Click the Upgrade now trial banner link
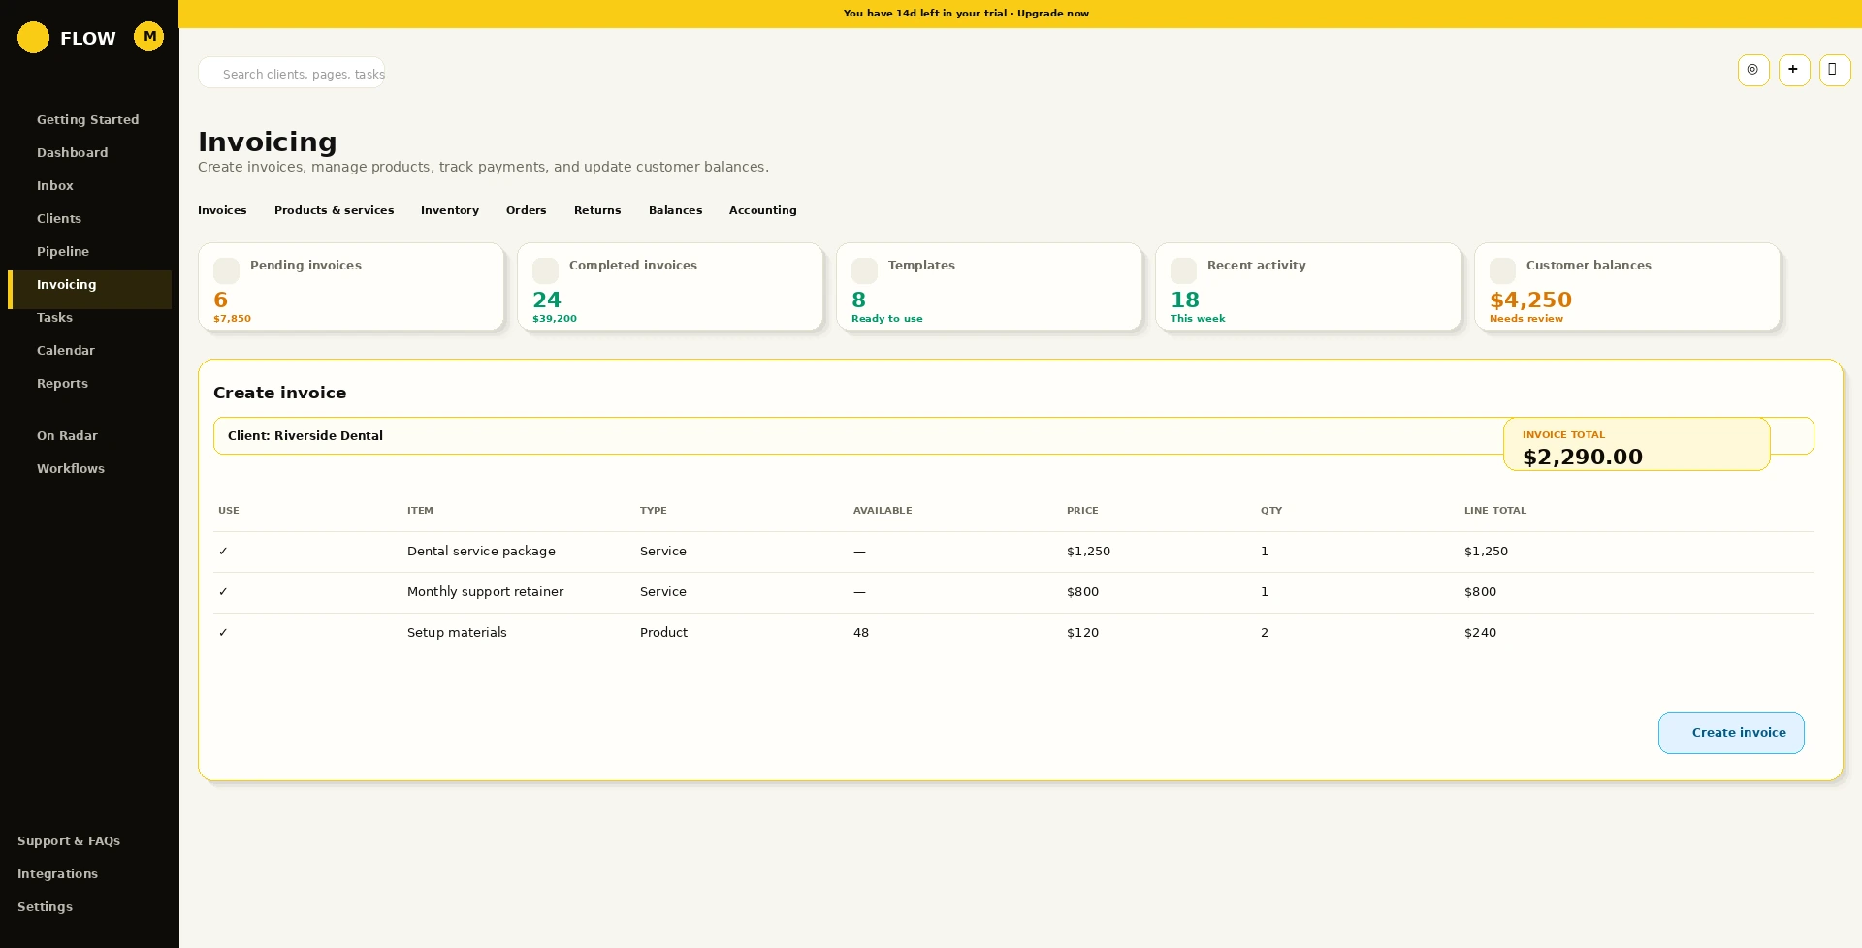This screenshot has width=1862, height=948. (x=1053, y=14)
